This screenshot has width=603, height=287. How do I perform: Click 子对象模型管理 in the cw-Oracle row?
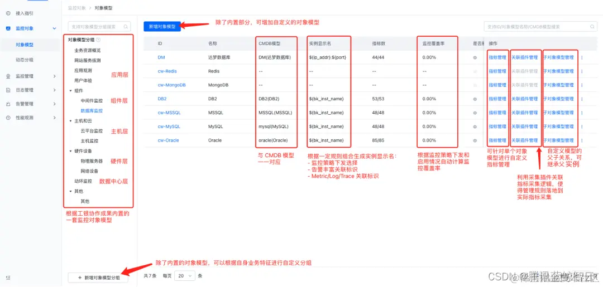[x=558, y=140]
